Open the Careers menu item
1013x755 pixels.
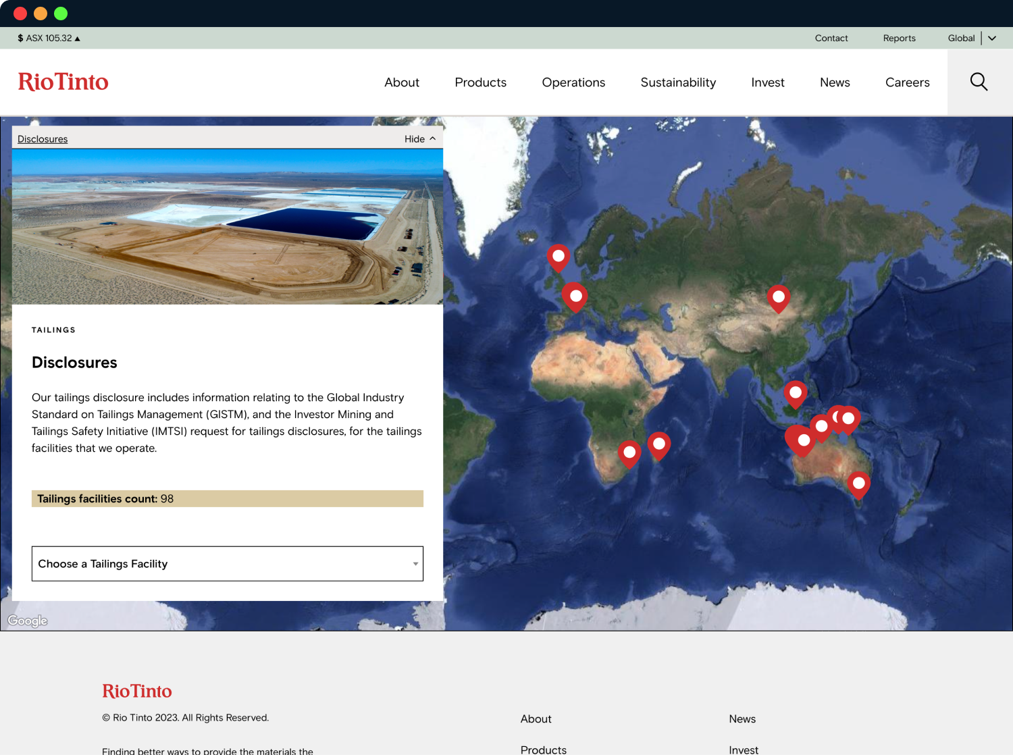pos(907,82)
